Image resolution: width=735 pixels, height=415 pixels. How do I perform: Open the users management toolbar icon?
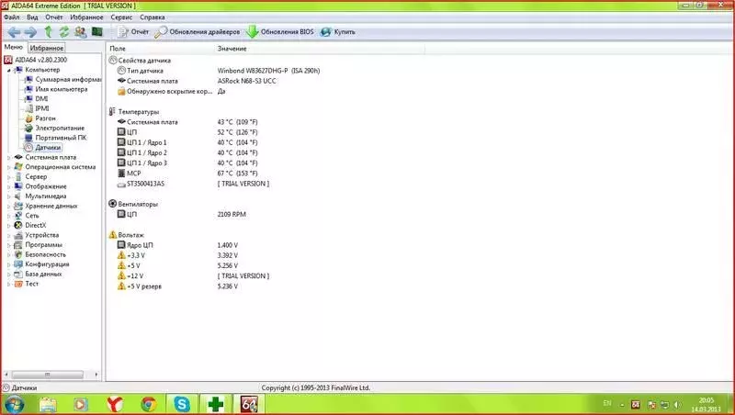(81, 32)
